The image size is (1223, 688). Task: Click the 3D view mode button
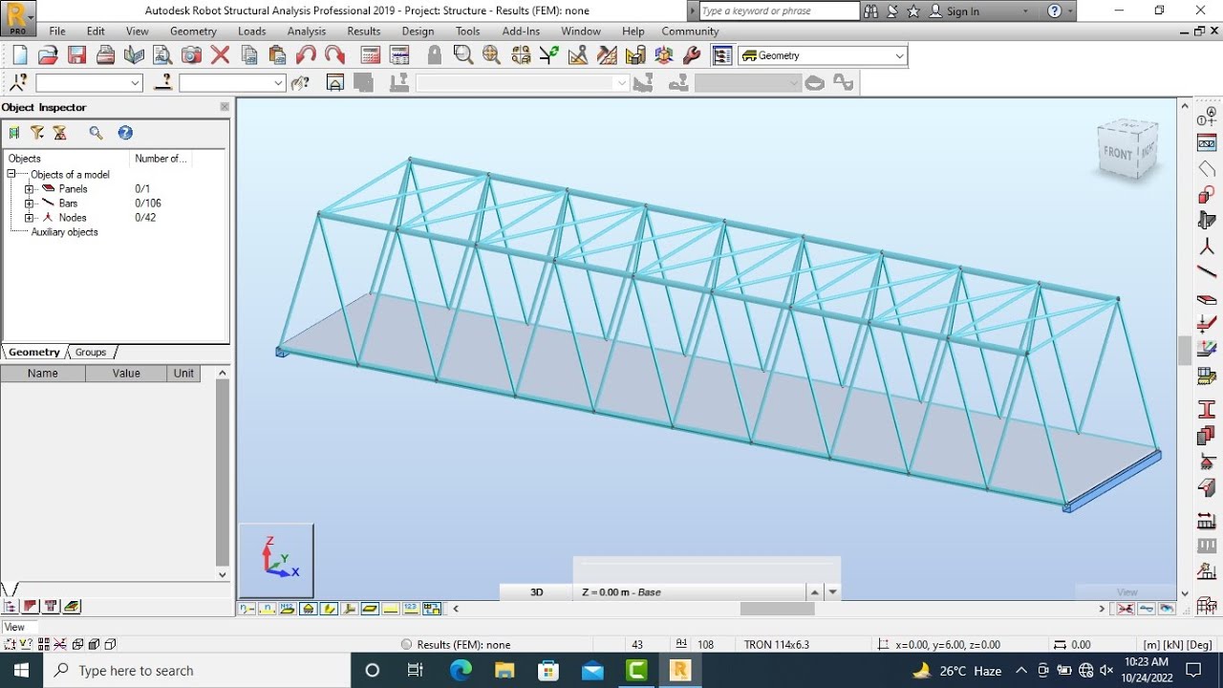coord(536,592)
